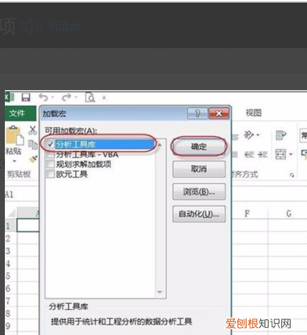
Task: Click the Increase Indent icon
Action: pos(262,154)
